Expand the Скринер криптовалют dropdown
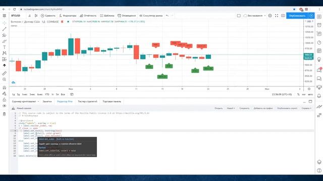Screen dimensions: 323x181 (25, 102)
